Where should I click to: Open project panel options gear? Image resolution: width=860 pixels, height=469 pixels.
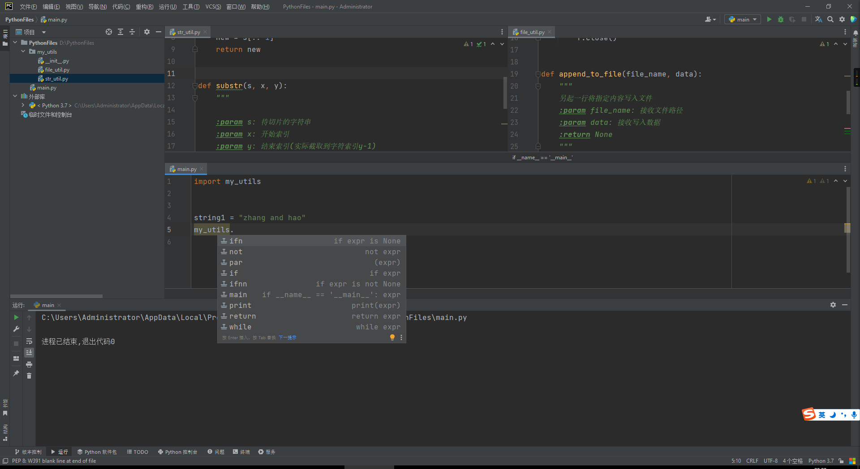[147, 32]
